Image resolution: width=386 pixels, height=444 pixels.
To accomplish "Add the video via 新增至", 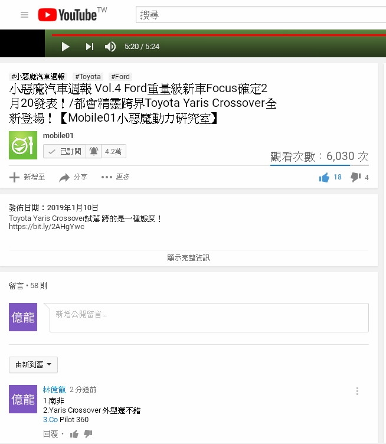I will (27, 177).
